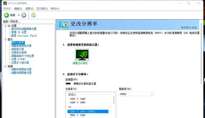Open 设置多个显示器

(x=20, y=63)
